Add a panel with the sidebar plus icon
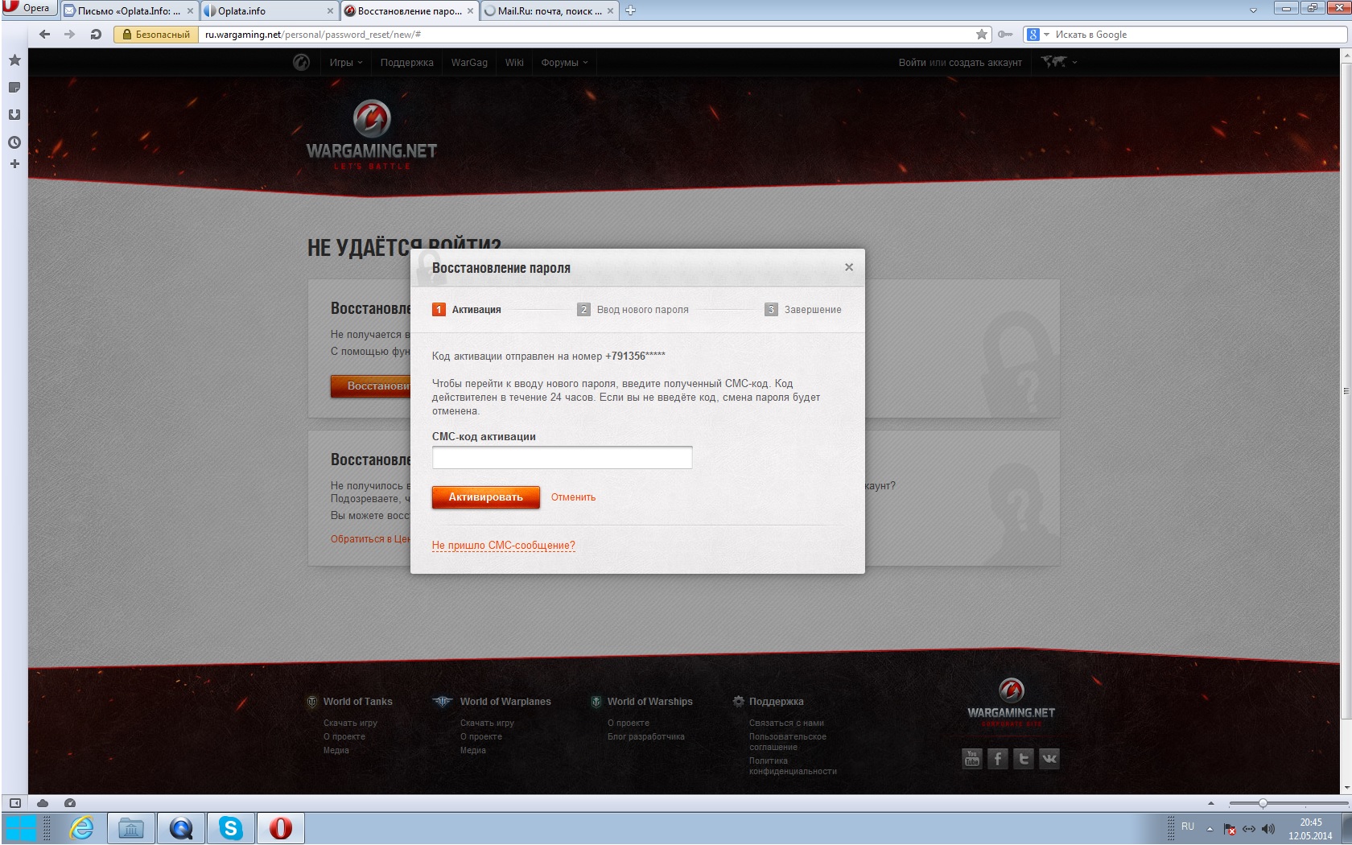The width and height of the screenshot is (1352, 845). tap(14, 164)
